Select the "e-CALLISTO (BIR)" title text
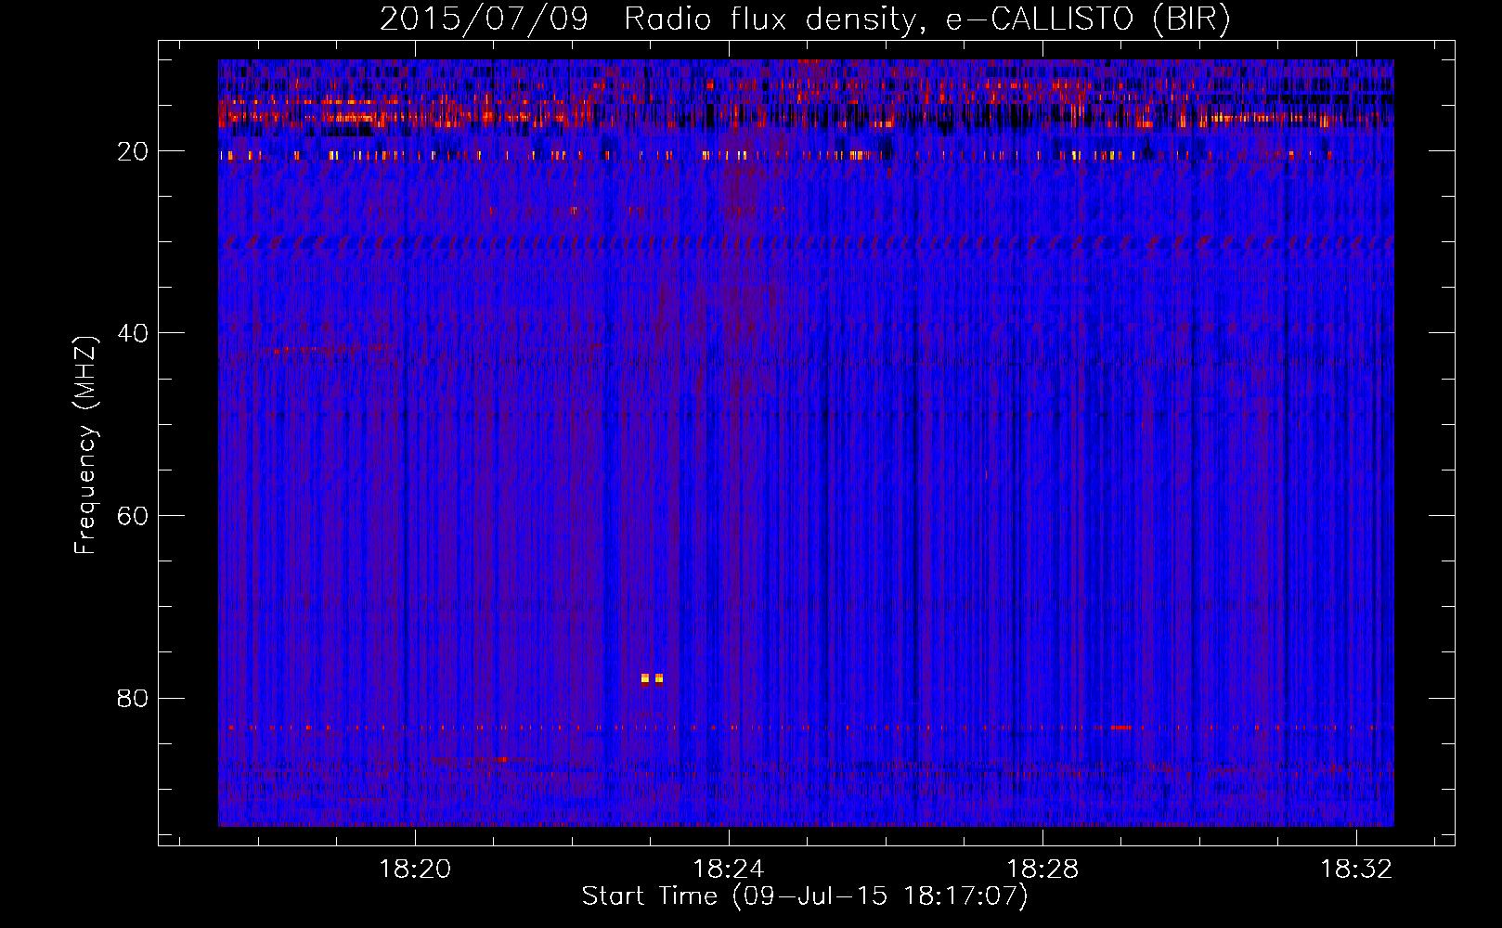 [1088, 19]
